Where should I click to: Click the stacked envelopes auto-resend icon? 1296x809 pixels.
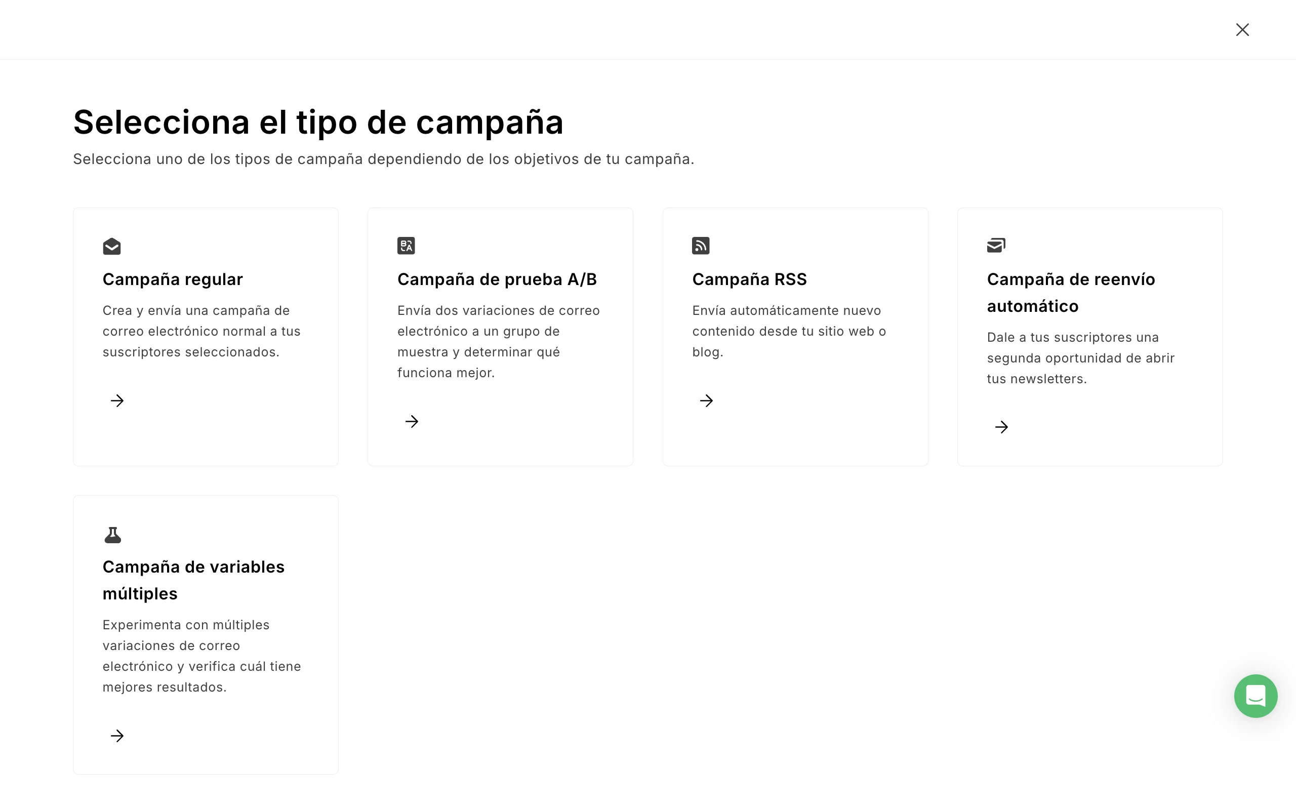(x=996, y=245)
